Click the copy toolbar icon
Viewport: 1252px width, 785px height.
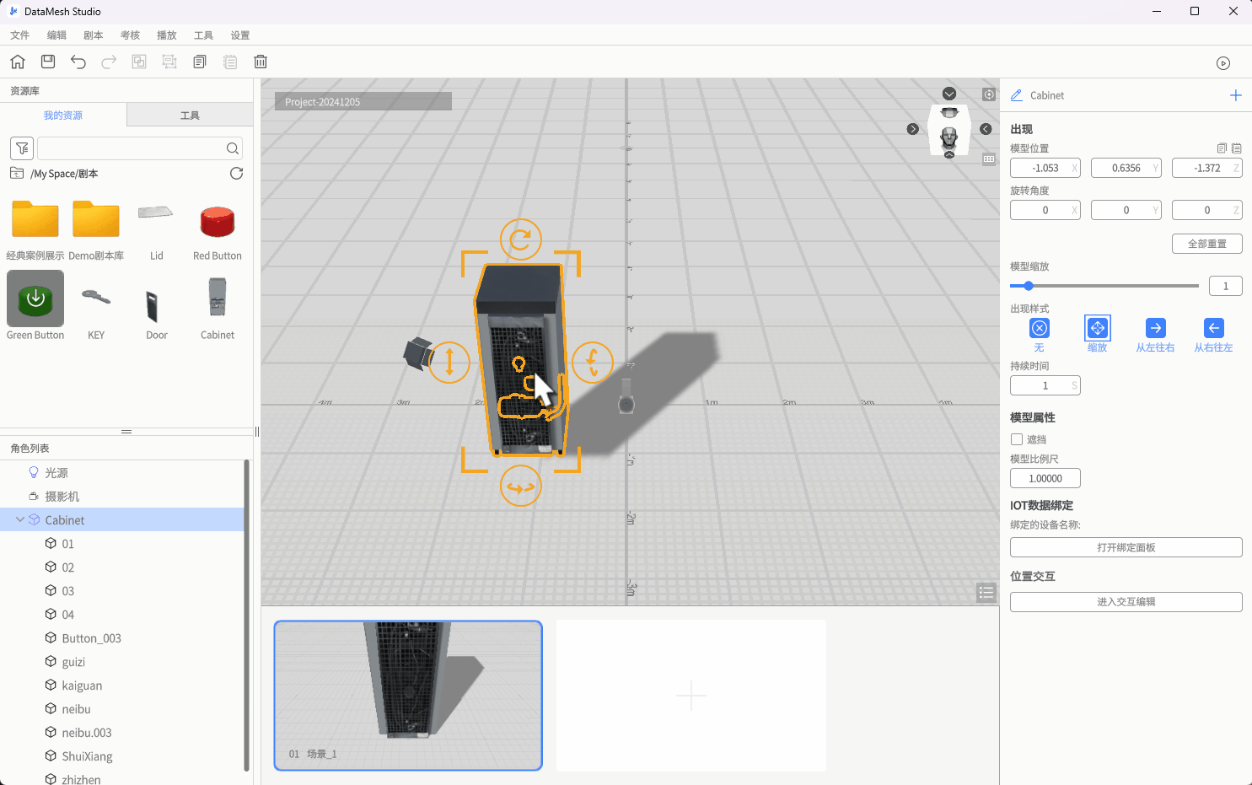pos(200,62)
